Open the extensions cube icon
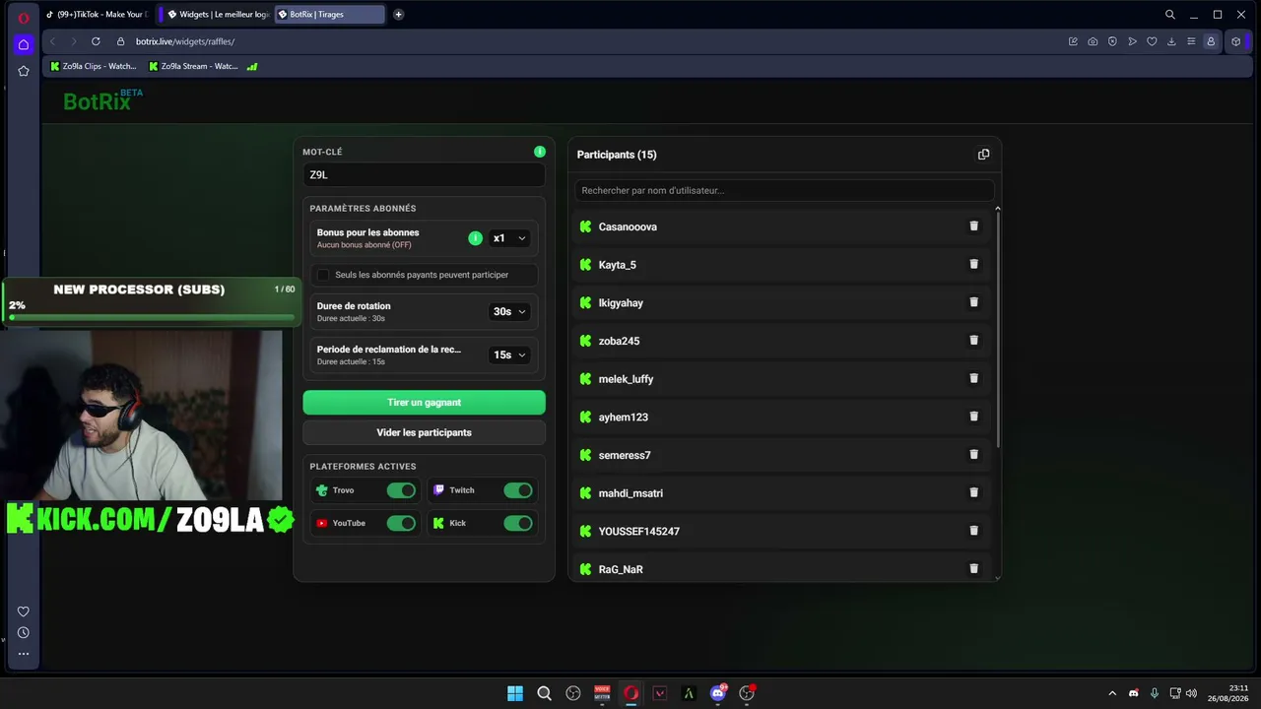 [x=1236, y=41]
